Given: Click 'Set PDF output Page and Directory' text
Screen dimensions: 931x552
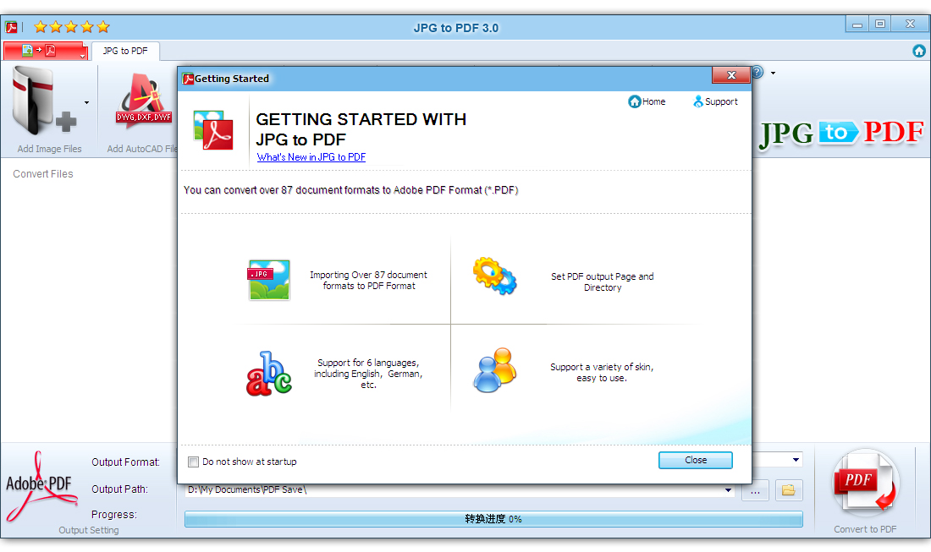Looking at the screenshot, I should pyautogui.click(x=602, y=281).
